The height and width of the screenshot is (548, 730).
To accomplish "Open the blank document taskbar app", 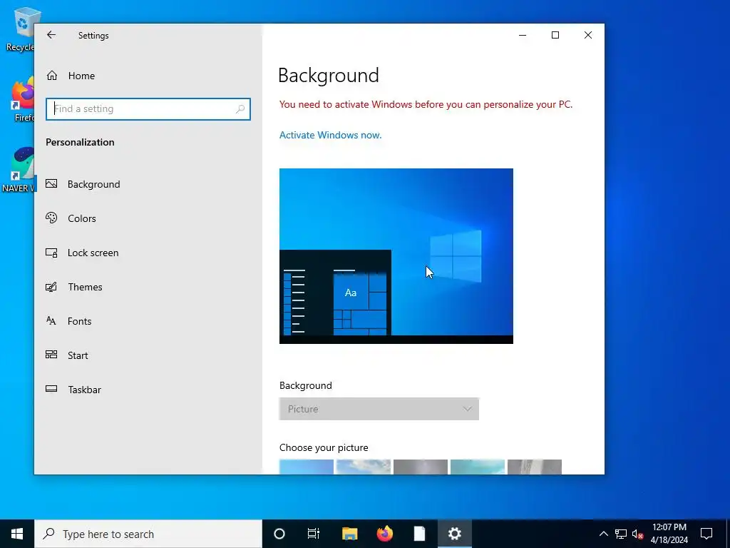I will (x=419, y=534).
